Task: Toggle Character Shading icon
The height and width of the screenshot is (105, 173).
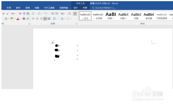Action: (24, 18)
